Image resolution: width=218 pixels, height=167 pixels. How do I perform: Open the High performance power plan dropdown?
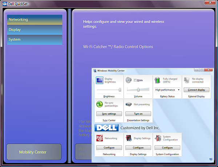point(167,90)
